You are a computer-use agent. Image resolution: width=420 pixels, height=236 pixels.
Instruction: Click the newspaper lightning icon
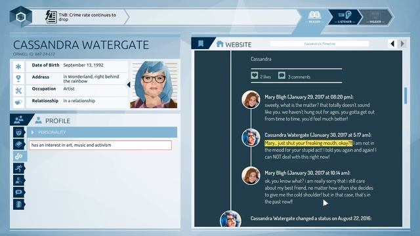pyautogui.click(x=51, y=17)
